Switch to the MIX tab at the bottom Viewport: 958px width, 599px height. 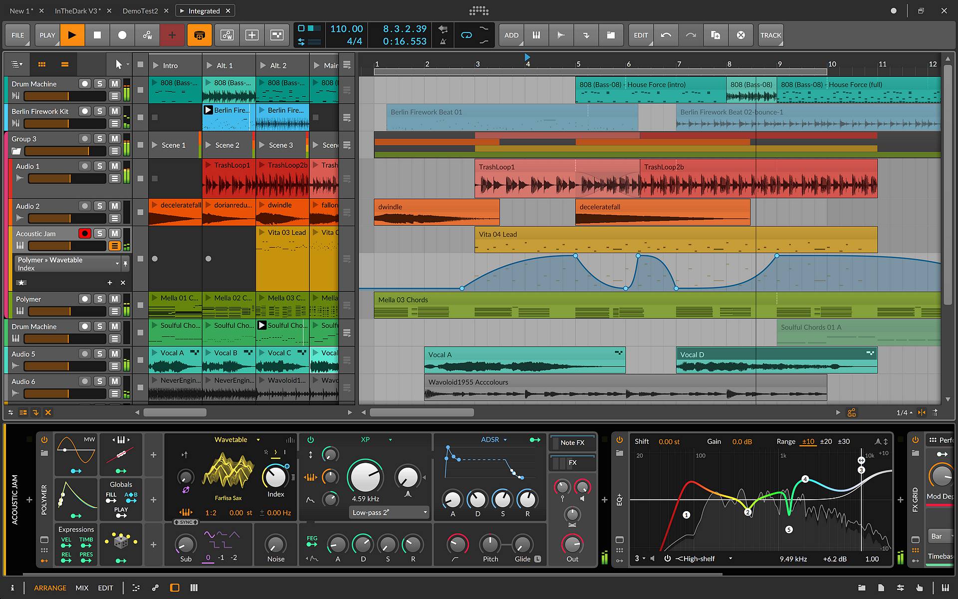click(82, 588)
